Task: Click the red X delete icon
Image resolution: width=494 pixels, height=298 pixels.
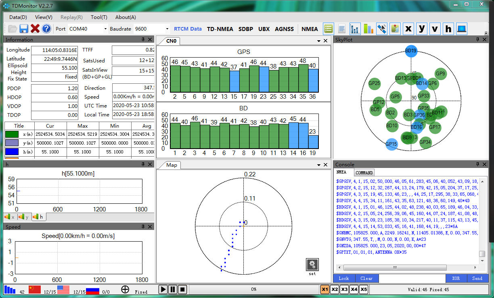Action: [x=35, y=29]
